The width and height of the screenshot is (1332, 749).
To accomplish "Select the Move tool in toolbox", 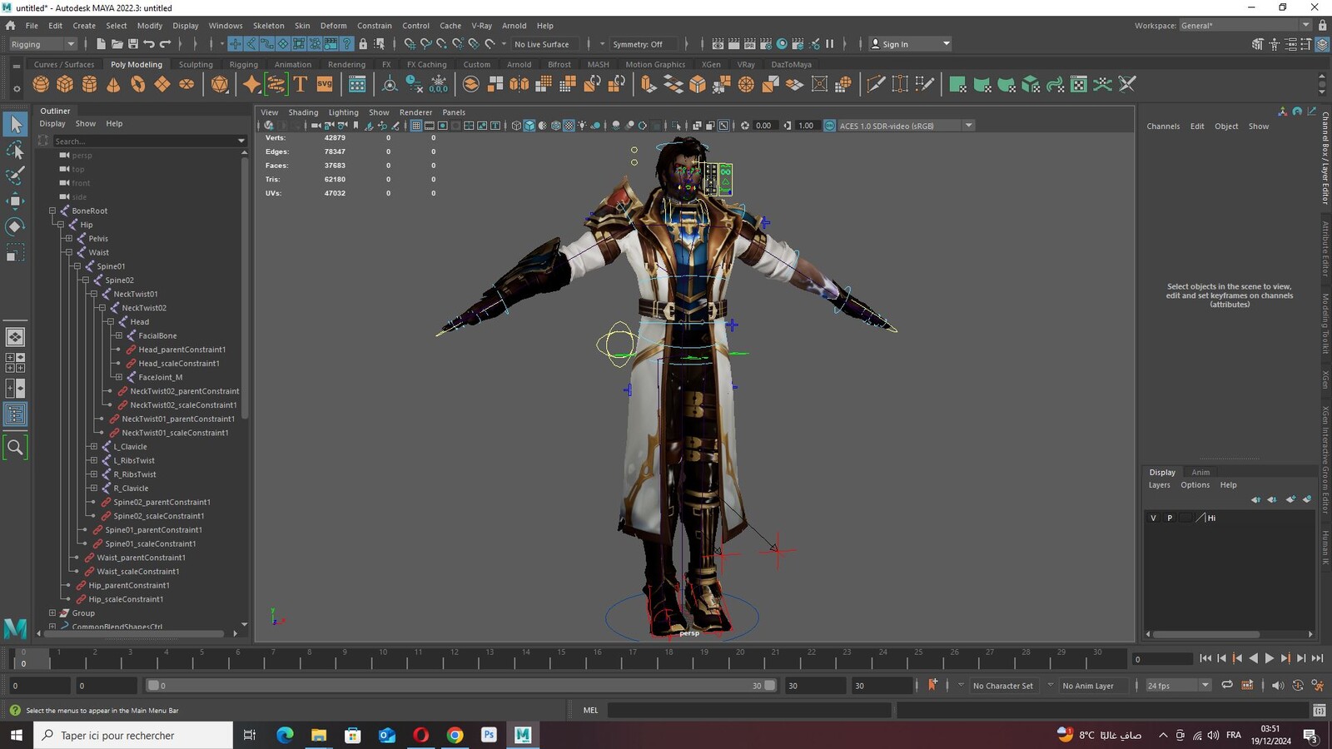I will (15, 201).
